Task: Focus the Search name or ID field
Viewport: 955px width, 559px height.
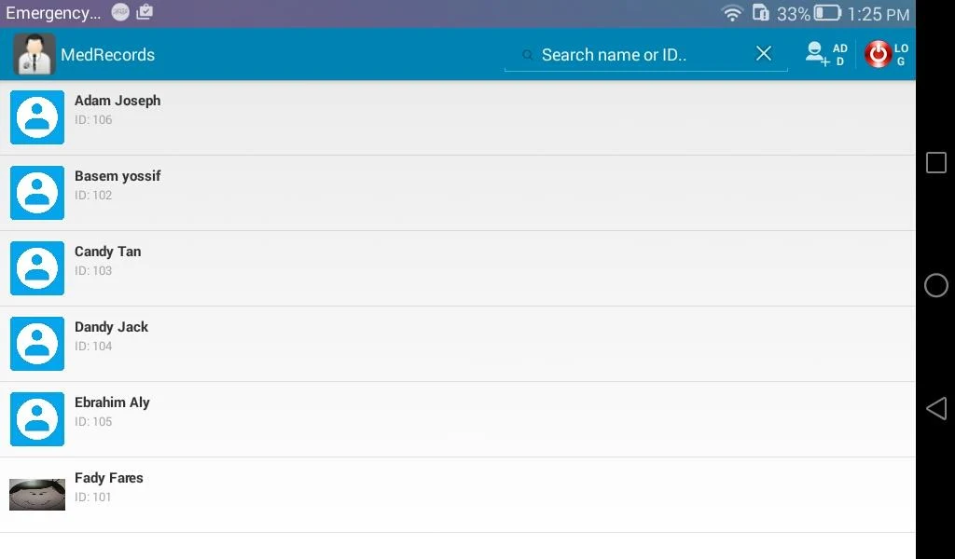Action: (x=644, y=55)
